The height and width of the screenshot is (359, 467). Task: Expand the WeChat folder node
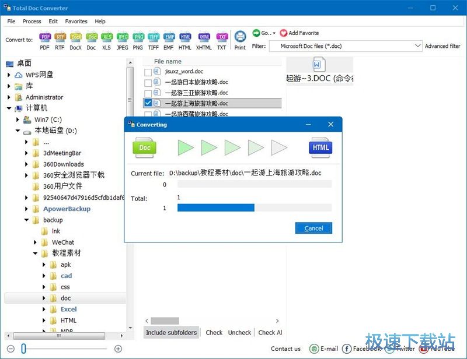(35, 242)
